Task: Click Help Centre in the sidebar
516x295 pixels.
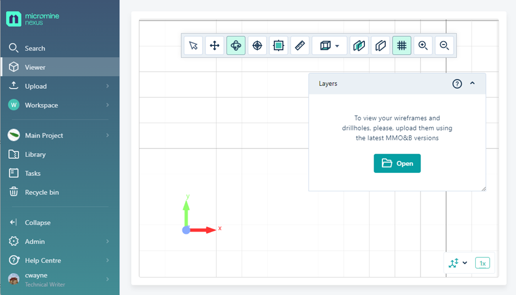Action: [60, 260]
